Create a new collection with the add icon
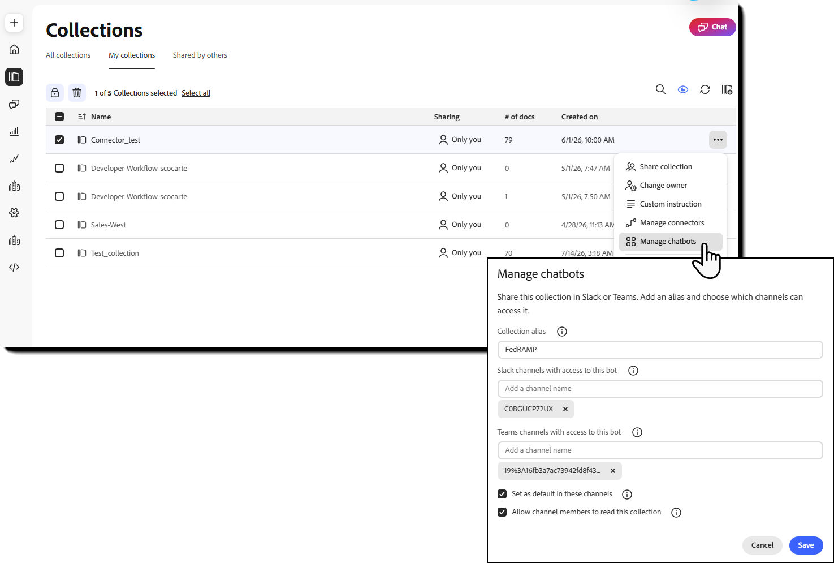 click(x=727, y=89)
